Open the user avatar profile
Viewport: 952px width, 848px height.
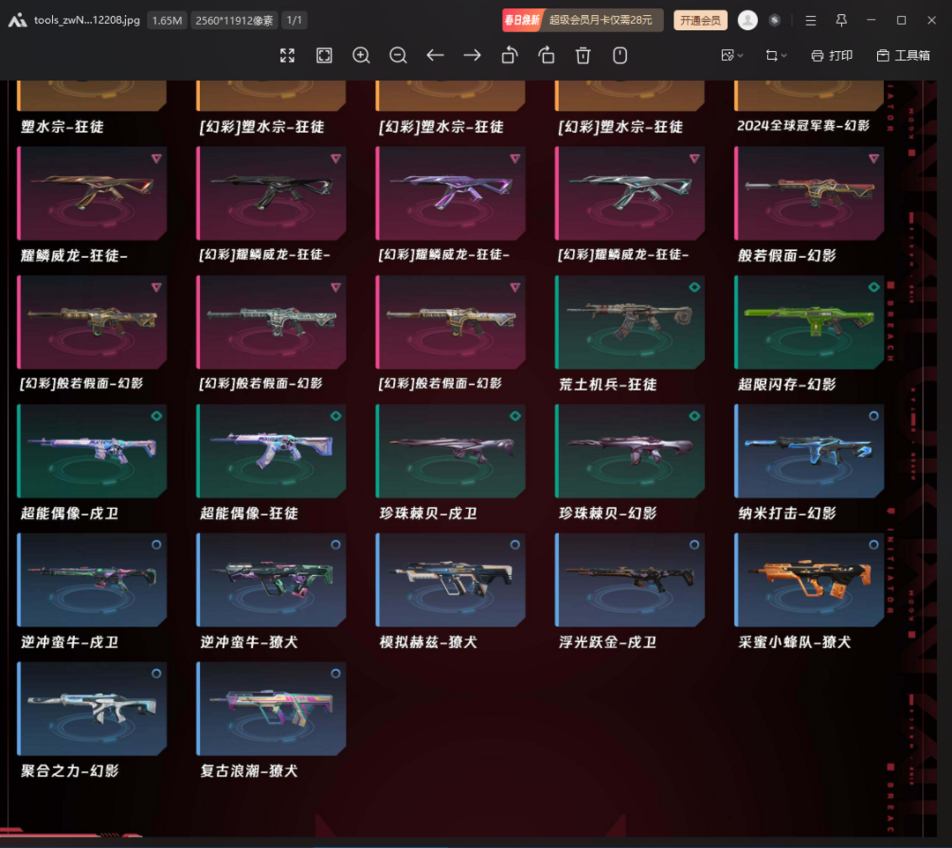[747, 20]
